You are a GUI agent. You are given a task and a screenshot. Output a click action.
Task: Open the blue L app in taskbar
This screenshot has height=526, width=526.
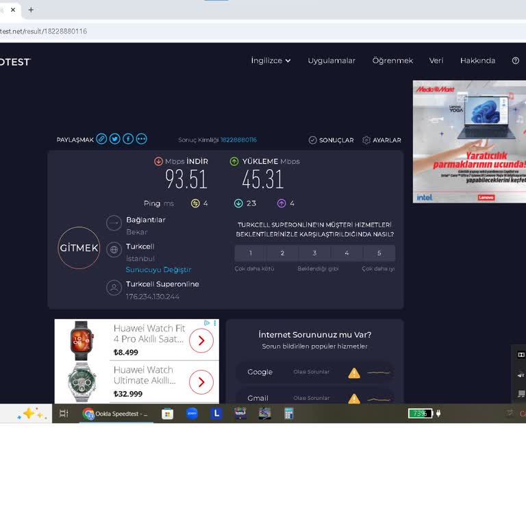[216, 413]
